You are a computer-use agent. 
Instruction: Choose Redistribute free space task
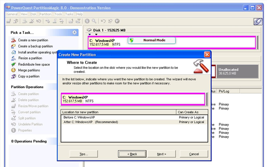[x=30, y=64]
